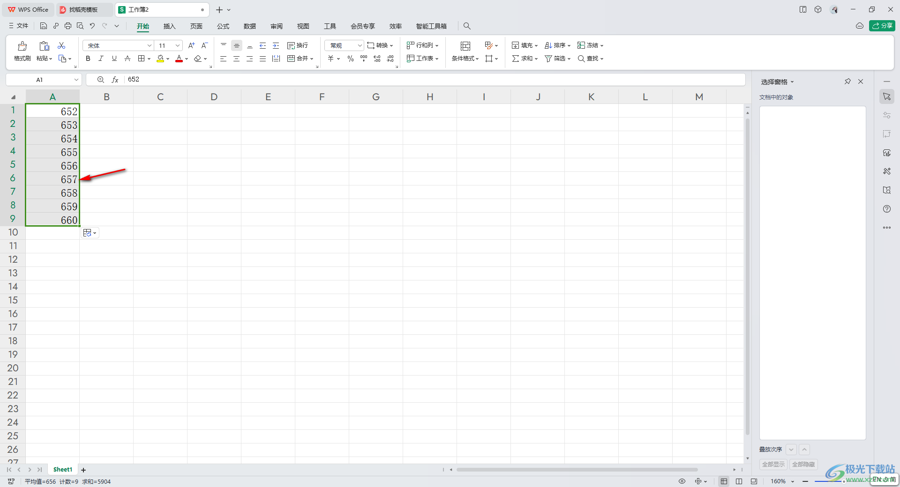
Task: Toggle center horizontal alignment
Action: click(x=237, y=59)
